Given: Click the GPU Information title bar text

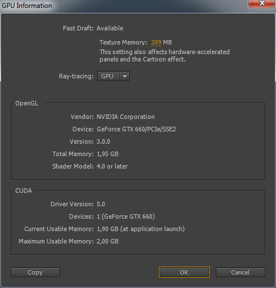Looking at the screenshot, I should tap(27, 6).
